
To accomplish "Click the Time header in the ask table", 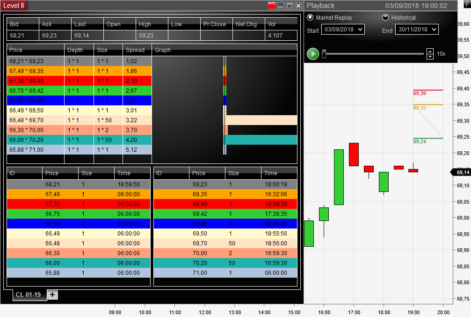I will click(279, 173).
